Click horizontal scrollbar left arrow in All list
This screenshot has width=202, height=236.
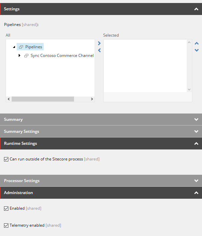[9, 99]
